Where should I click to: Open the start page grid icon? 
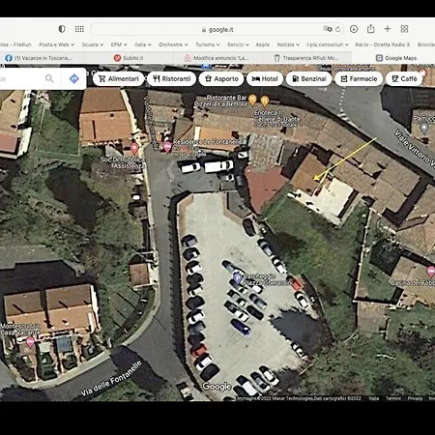click(x=79, y=29)
